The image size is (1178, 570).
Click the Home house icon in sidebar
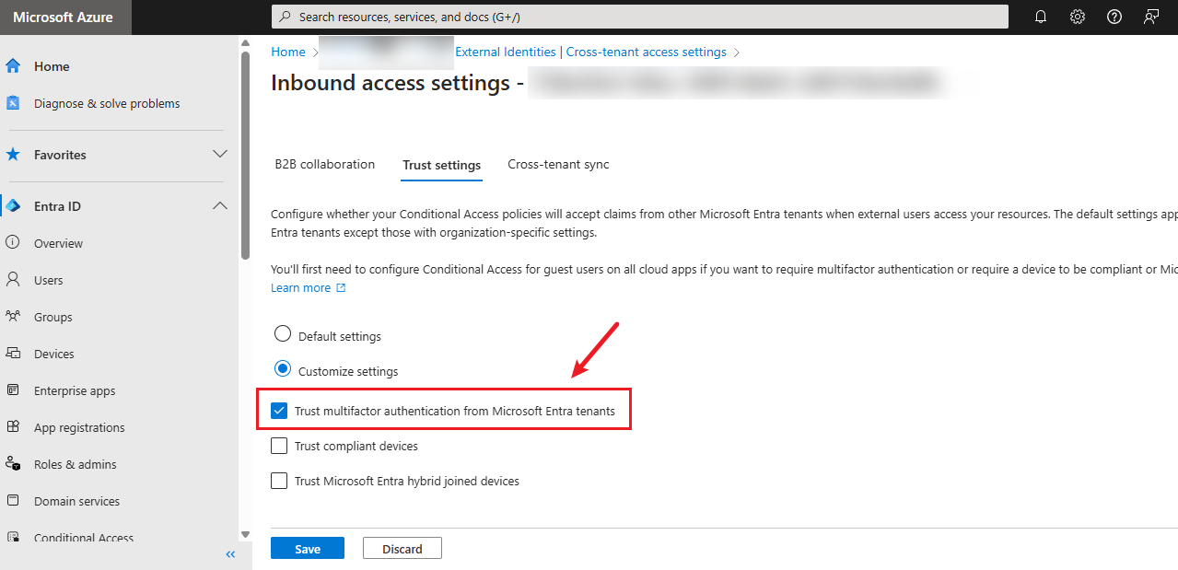(x=13, y=66)
